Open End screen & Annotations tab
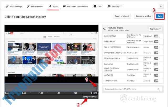 [x=76, y=7]
